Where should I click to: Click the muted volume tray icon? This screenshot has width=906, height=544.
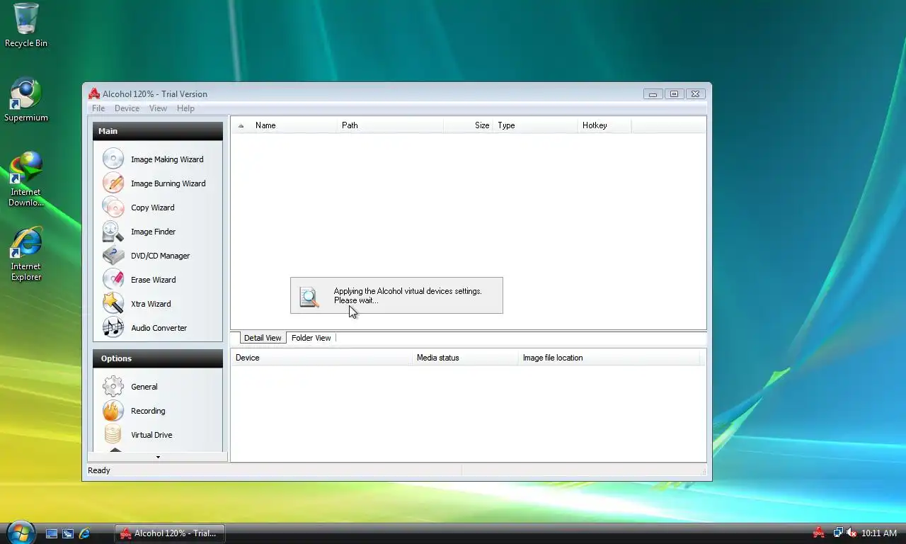coord(851,533)
